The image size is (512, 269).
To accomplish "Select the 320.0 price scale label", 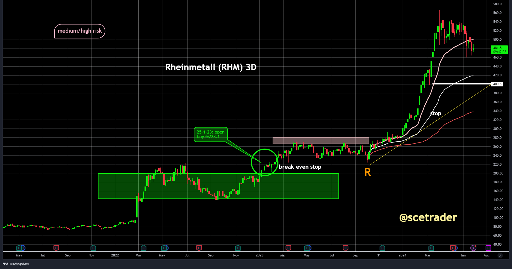I will click(497, 120).
